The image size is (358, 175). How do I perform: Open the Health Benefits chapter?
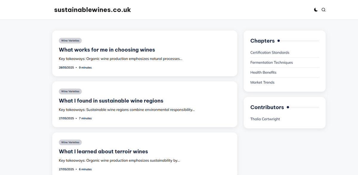(x=263, y=72)
